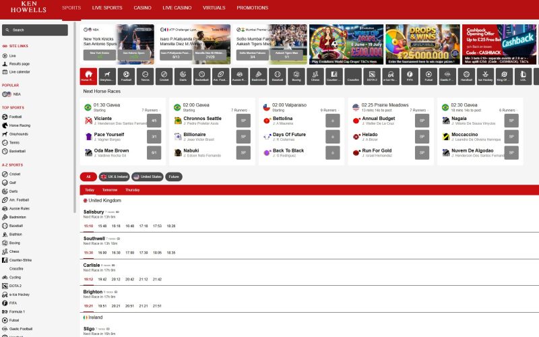Select King Of Glory tile in icon strip
The width and height of the screenshot is (539, 337).
click(x=504, y=76)
